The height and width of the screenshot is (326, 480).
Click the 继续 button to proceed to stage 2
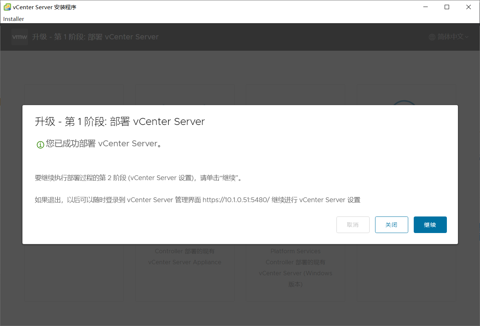pos(430,225)
